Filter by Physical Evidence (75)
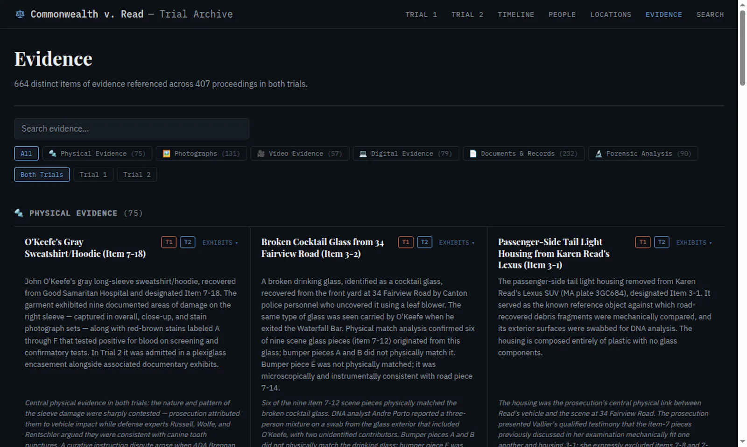 (x=98, y=154)
